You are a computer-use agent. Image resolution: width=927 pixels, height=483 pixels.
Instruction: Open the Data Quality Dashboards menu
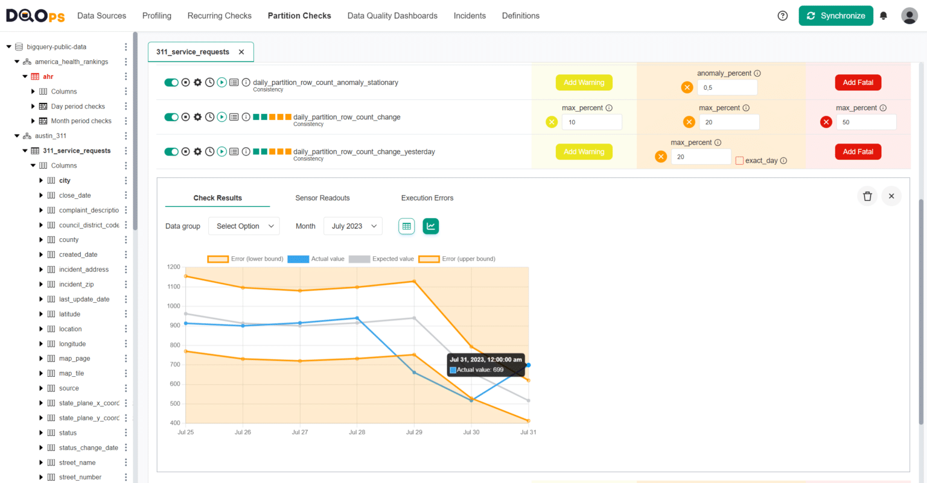point(392,16)
